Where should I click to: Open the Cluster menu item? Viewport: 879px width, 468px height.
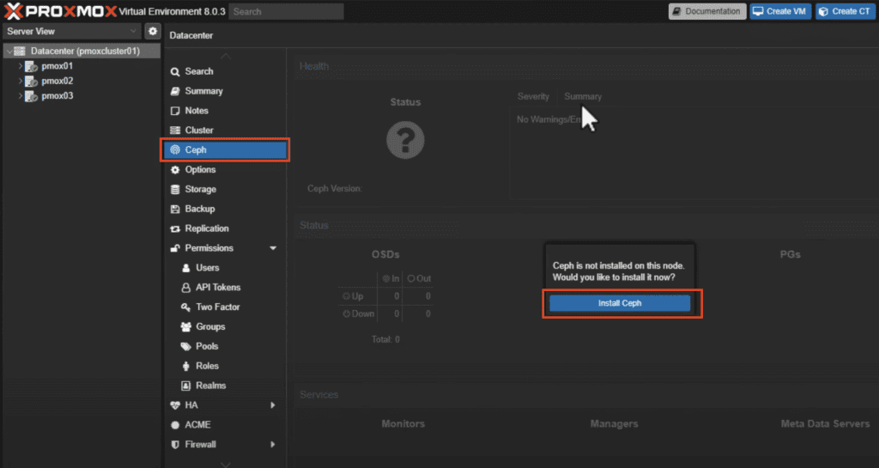(199, 131)
